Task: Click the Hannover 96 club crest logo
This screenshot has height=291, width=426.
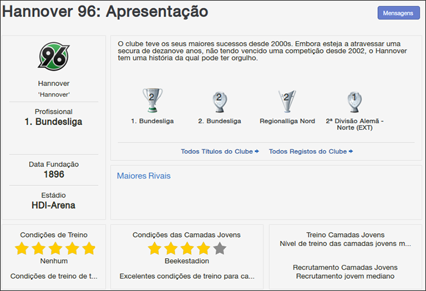Action: click(54, 56)
